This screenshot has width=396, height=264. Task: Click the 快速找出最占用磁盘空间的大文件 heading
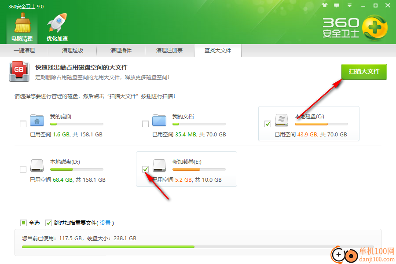[x=81, y=67]
